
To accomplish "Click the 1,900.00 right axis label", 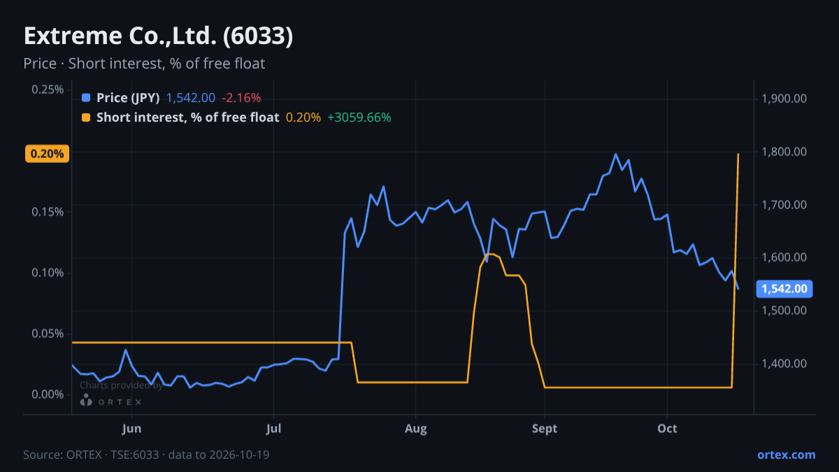I will pos(784,99).
